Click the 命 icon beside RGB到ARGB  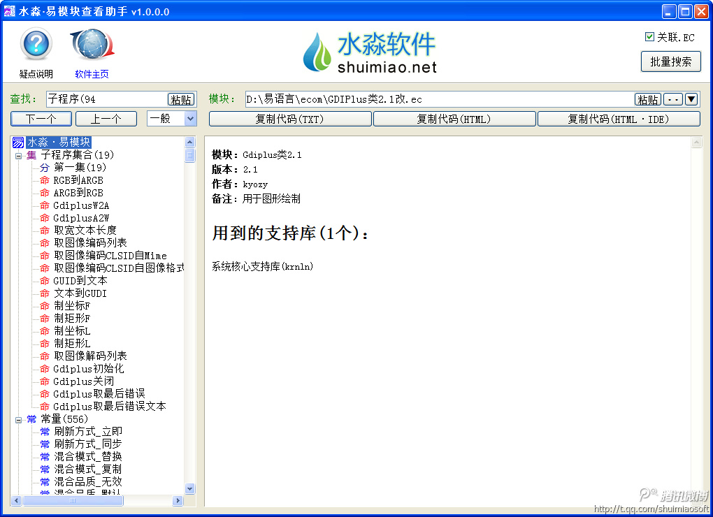click(x=44, y=180)
